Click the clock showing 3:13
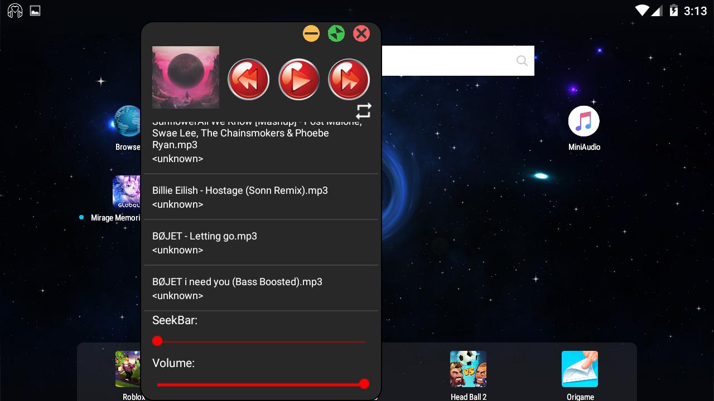Viewport: 714px width, 401px height. pos(695,11)
